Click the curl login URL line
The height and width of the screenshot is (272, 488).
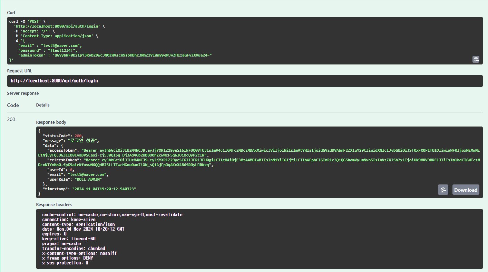[x=59, y=26]
